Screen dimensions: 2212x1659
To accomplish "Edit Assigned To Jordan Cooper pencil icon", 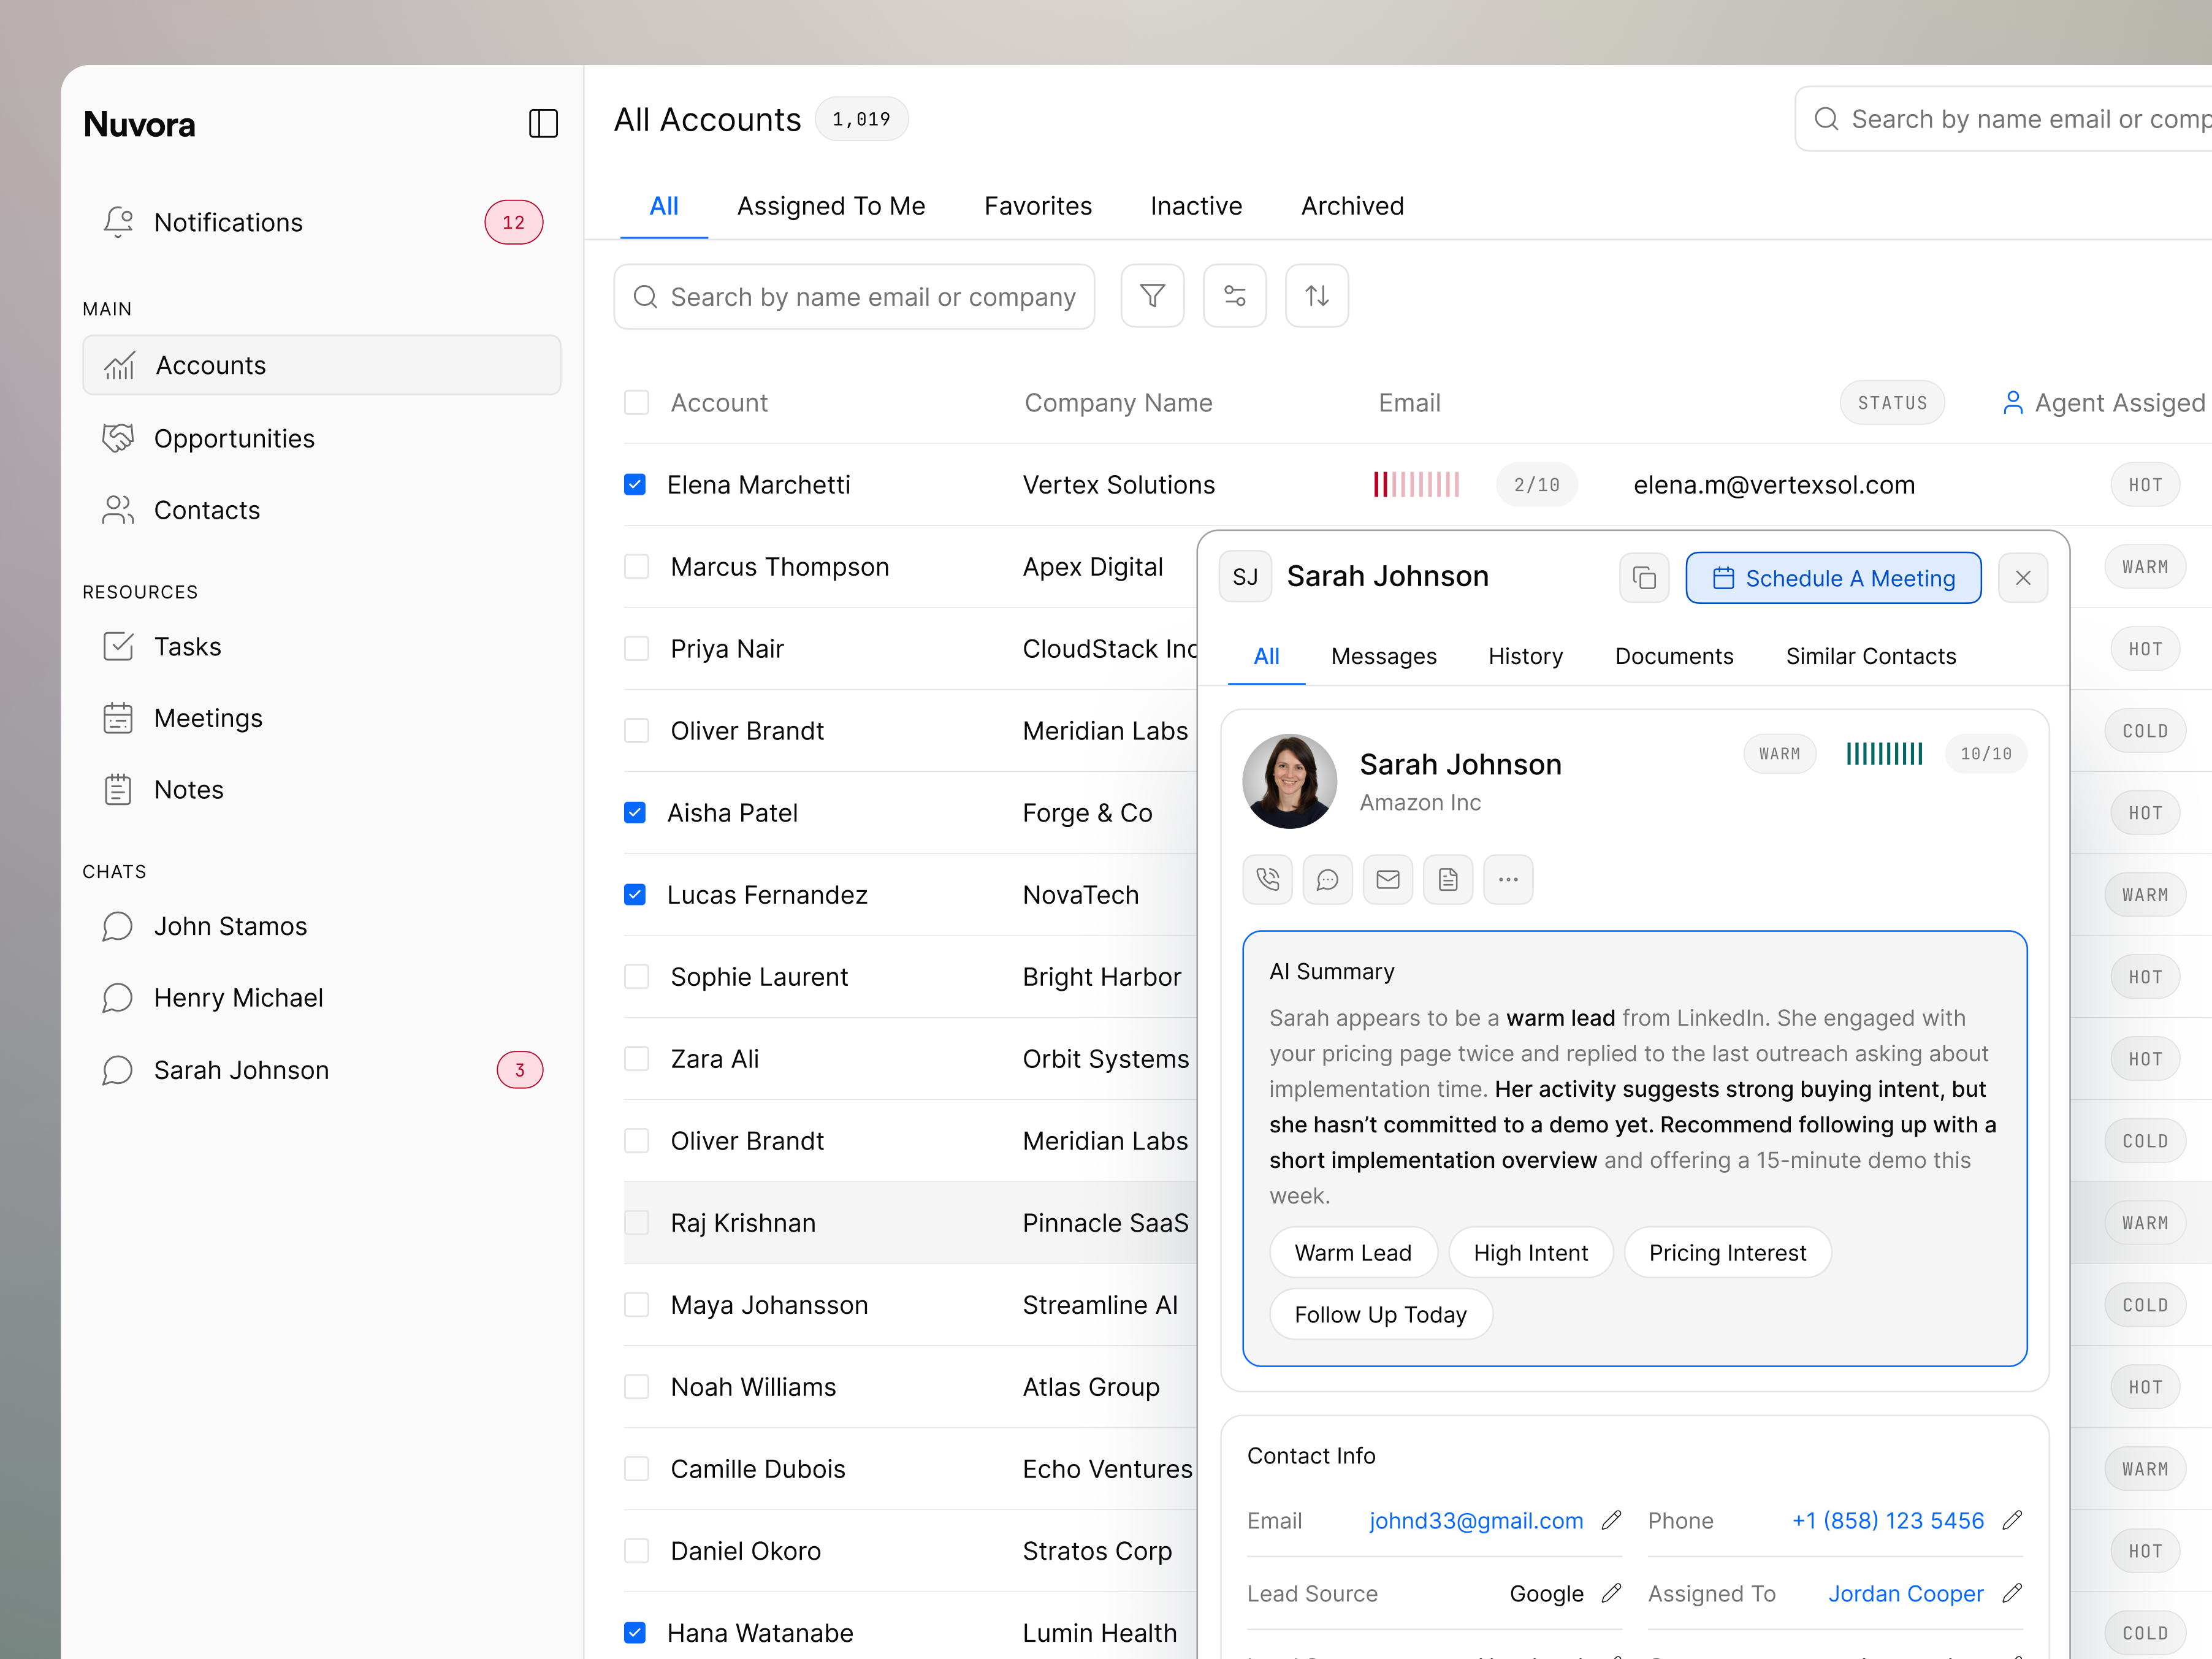I will click(2012, 1593).
